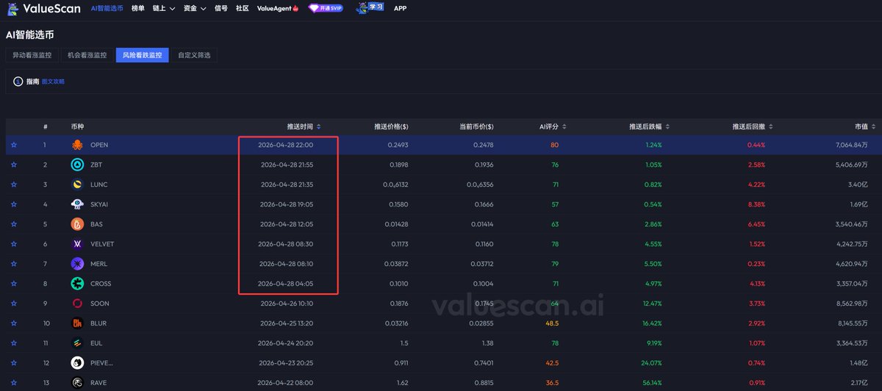Favorite MERL with its star
This screenshot has width=882, height=391.
(14, 264)
